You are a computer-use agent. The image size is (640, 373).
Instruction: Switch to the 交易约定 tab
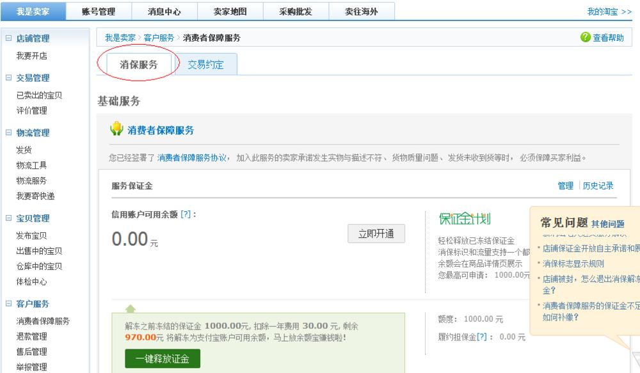[x=205, y=64]
